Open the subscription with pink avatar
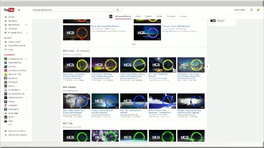This screenshot has width=264, height=148. pyautogui.click(x=17, y=70)
